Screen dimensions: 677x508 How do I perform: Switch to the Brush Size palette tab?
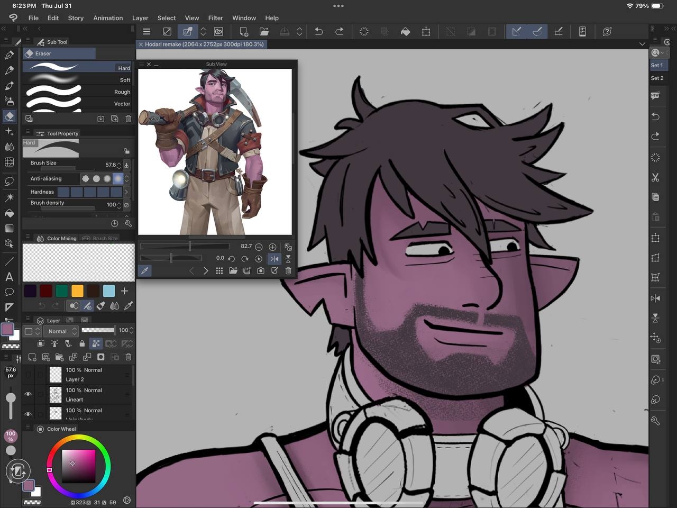[x=100, y=239]
